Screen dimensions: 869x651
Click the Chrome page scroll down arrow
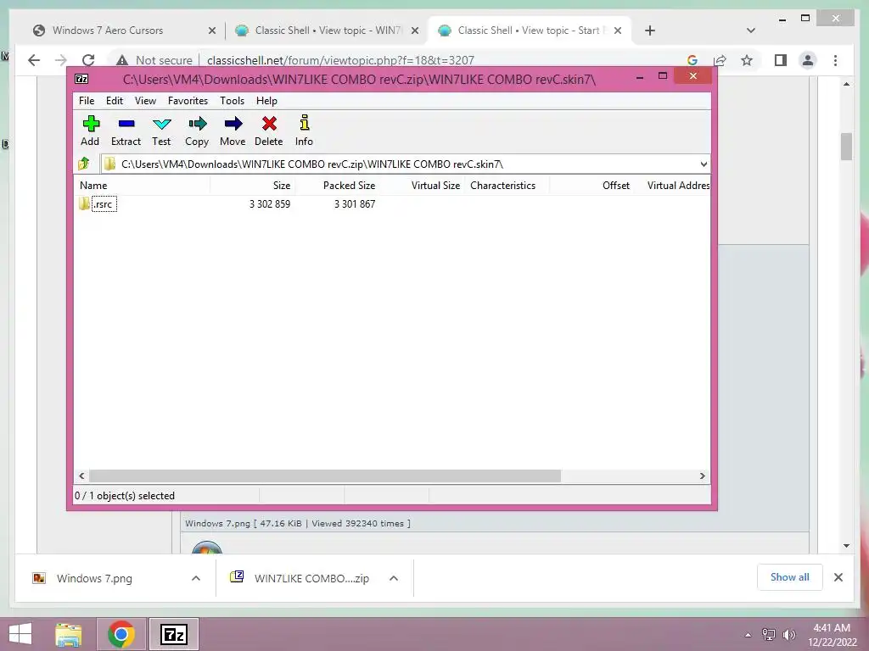[846, 546]
